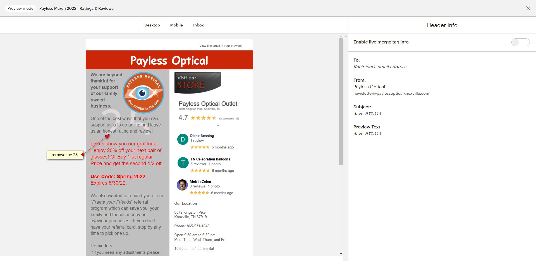The width and height of the screenshot is (536, 261).
Task: Click the Payless Optical eye logo
Action: 143,93
